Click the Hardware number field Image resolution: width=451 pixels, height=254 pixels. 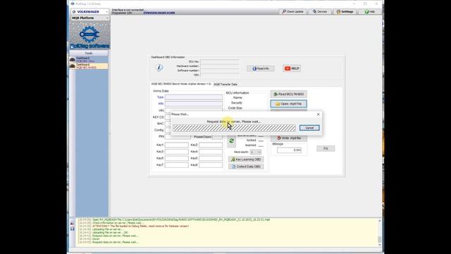click(219, 66)
